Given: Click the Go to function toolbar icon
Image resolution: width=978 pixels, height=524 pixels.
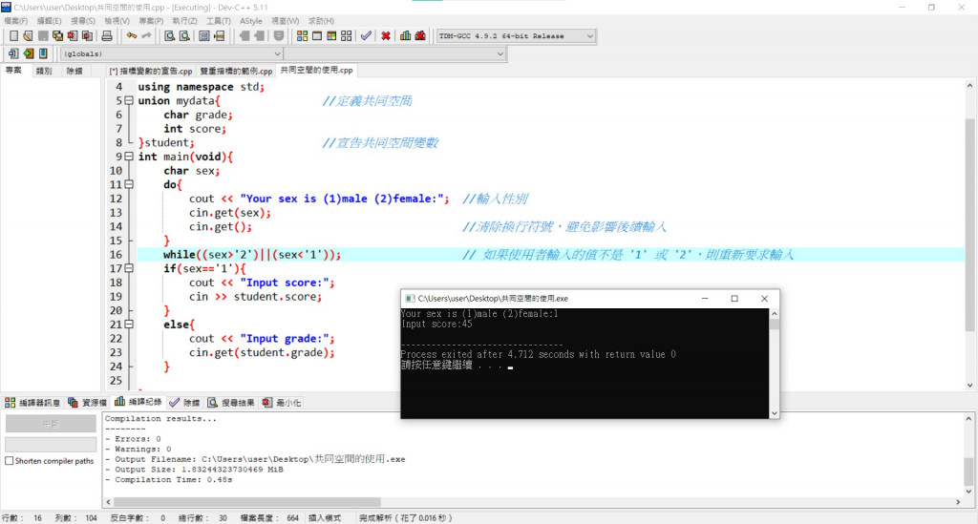Looking at the screenshot, I should [x=204, y=36].
